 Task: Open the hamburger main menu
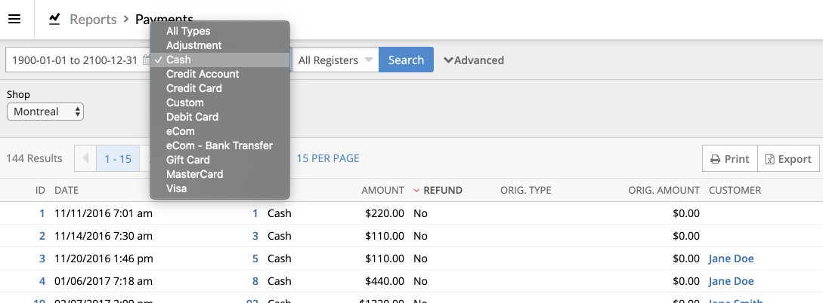click(x=14, y=20)
